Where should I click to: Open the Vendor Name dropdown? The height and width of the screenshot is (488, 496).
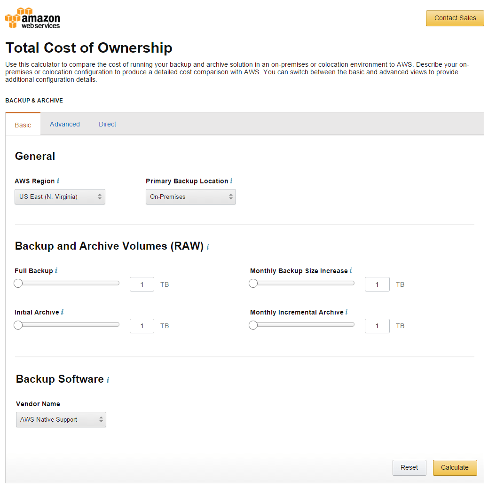(61, 420)
